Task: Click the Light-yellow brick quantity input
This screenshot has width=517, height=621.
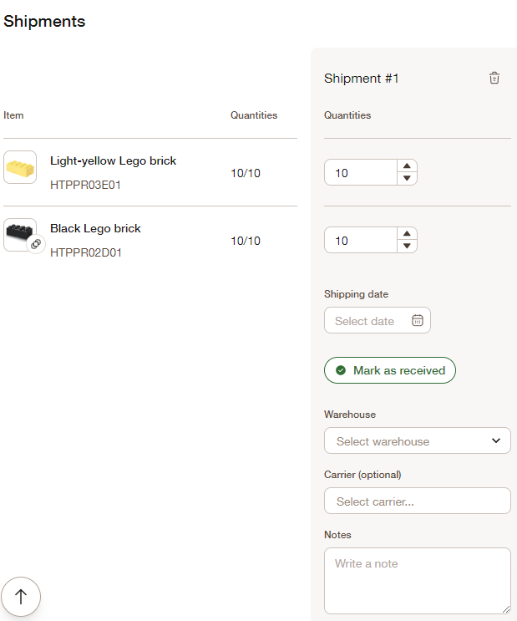Action: [361, 172]
